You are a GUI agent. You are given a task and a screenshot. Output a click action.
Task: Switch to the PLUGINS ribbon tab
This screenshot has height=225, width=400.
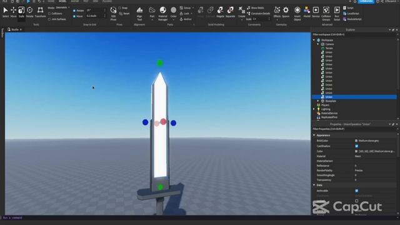tap(107, 1)
